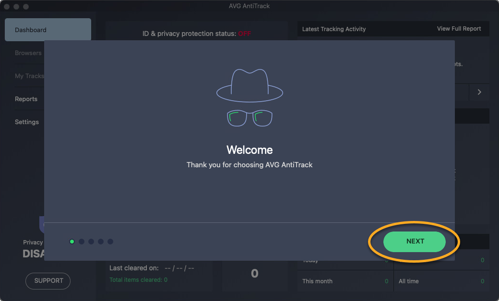
Task: Open the View Full Report link
Action: pos(459,29)
